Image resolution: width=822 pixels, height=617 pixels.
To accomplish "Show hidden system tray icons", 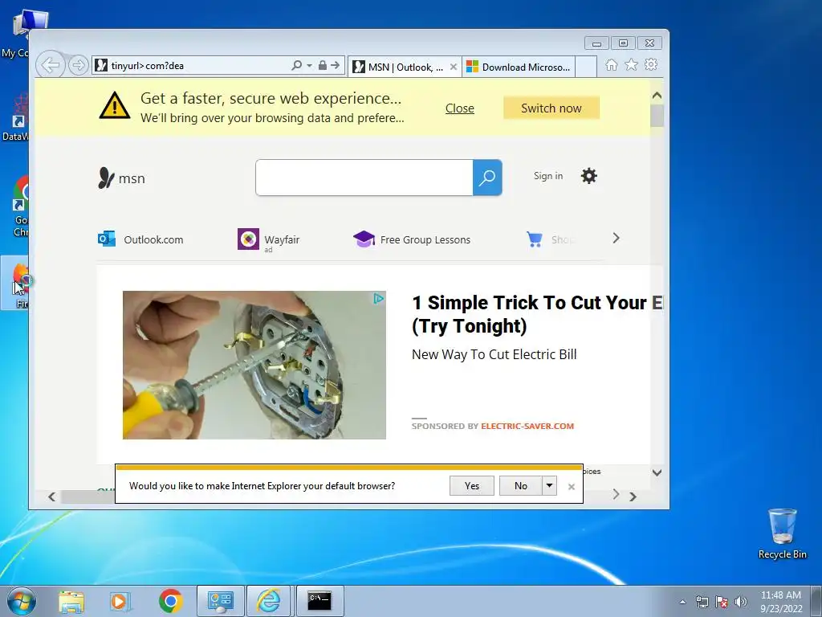I will [x=682, y=602].
